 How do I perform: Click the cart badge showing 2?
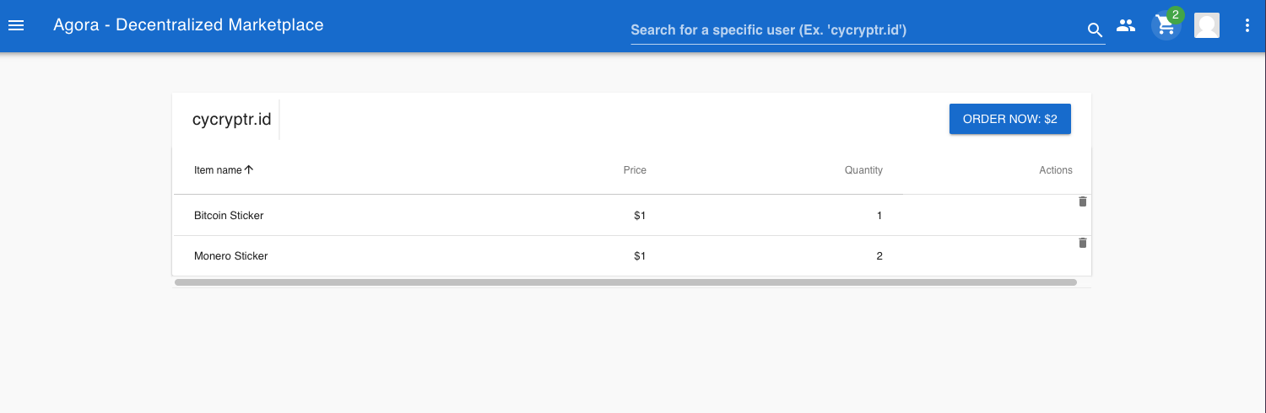click(x=1176, y=15)
